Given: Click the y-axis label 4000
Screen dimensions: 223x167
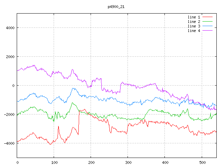Looking at the screenshot, I should pyautogui.click(x=10, y=28).
